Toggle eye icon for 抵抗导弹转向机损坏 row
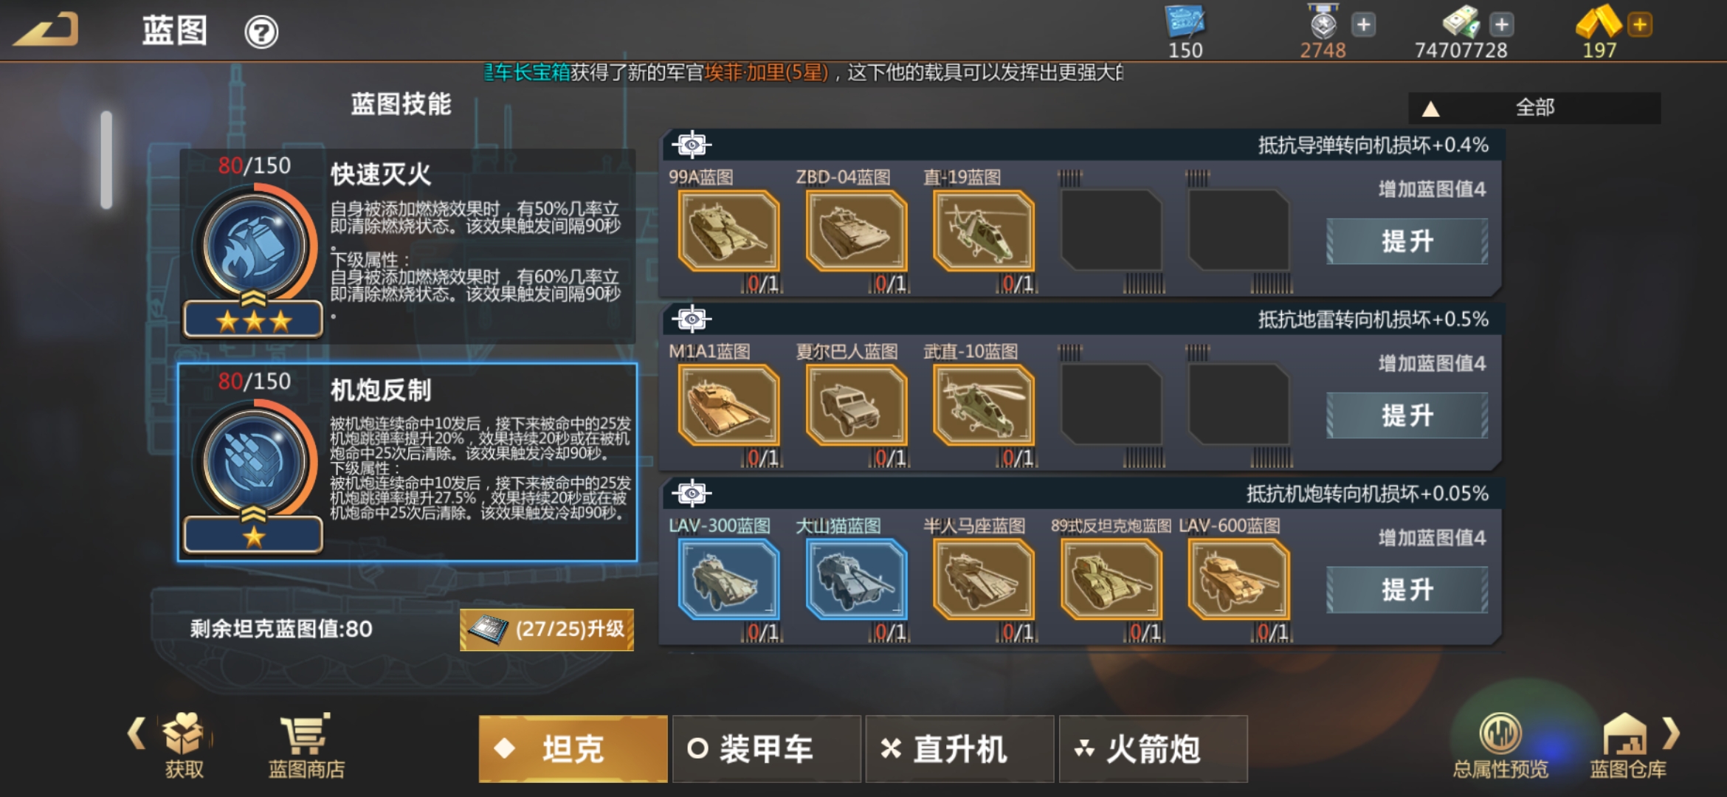Viewport: 1727px width, 797px height. [x=692, y=145]
